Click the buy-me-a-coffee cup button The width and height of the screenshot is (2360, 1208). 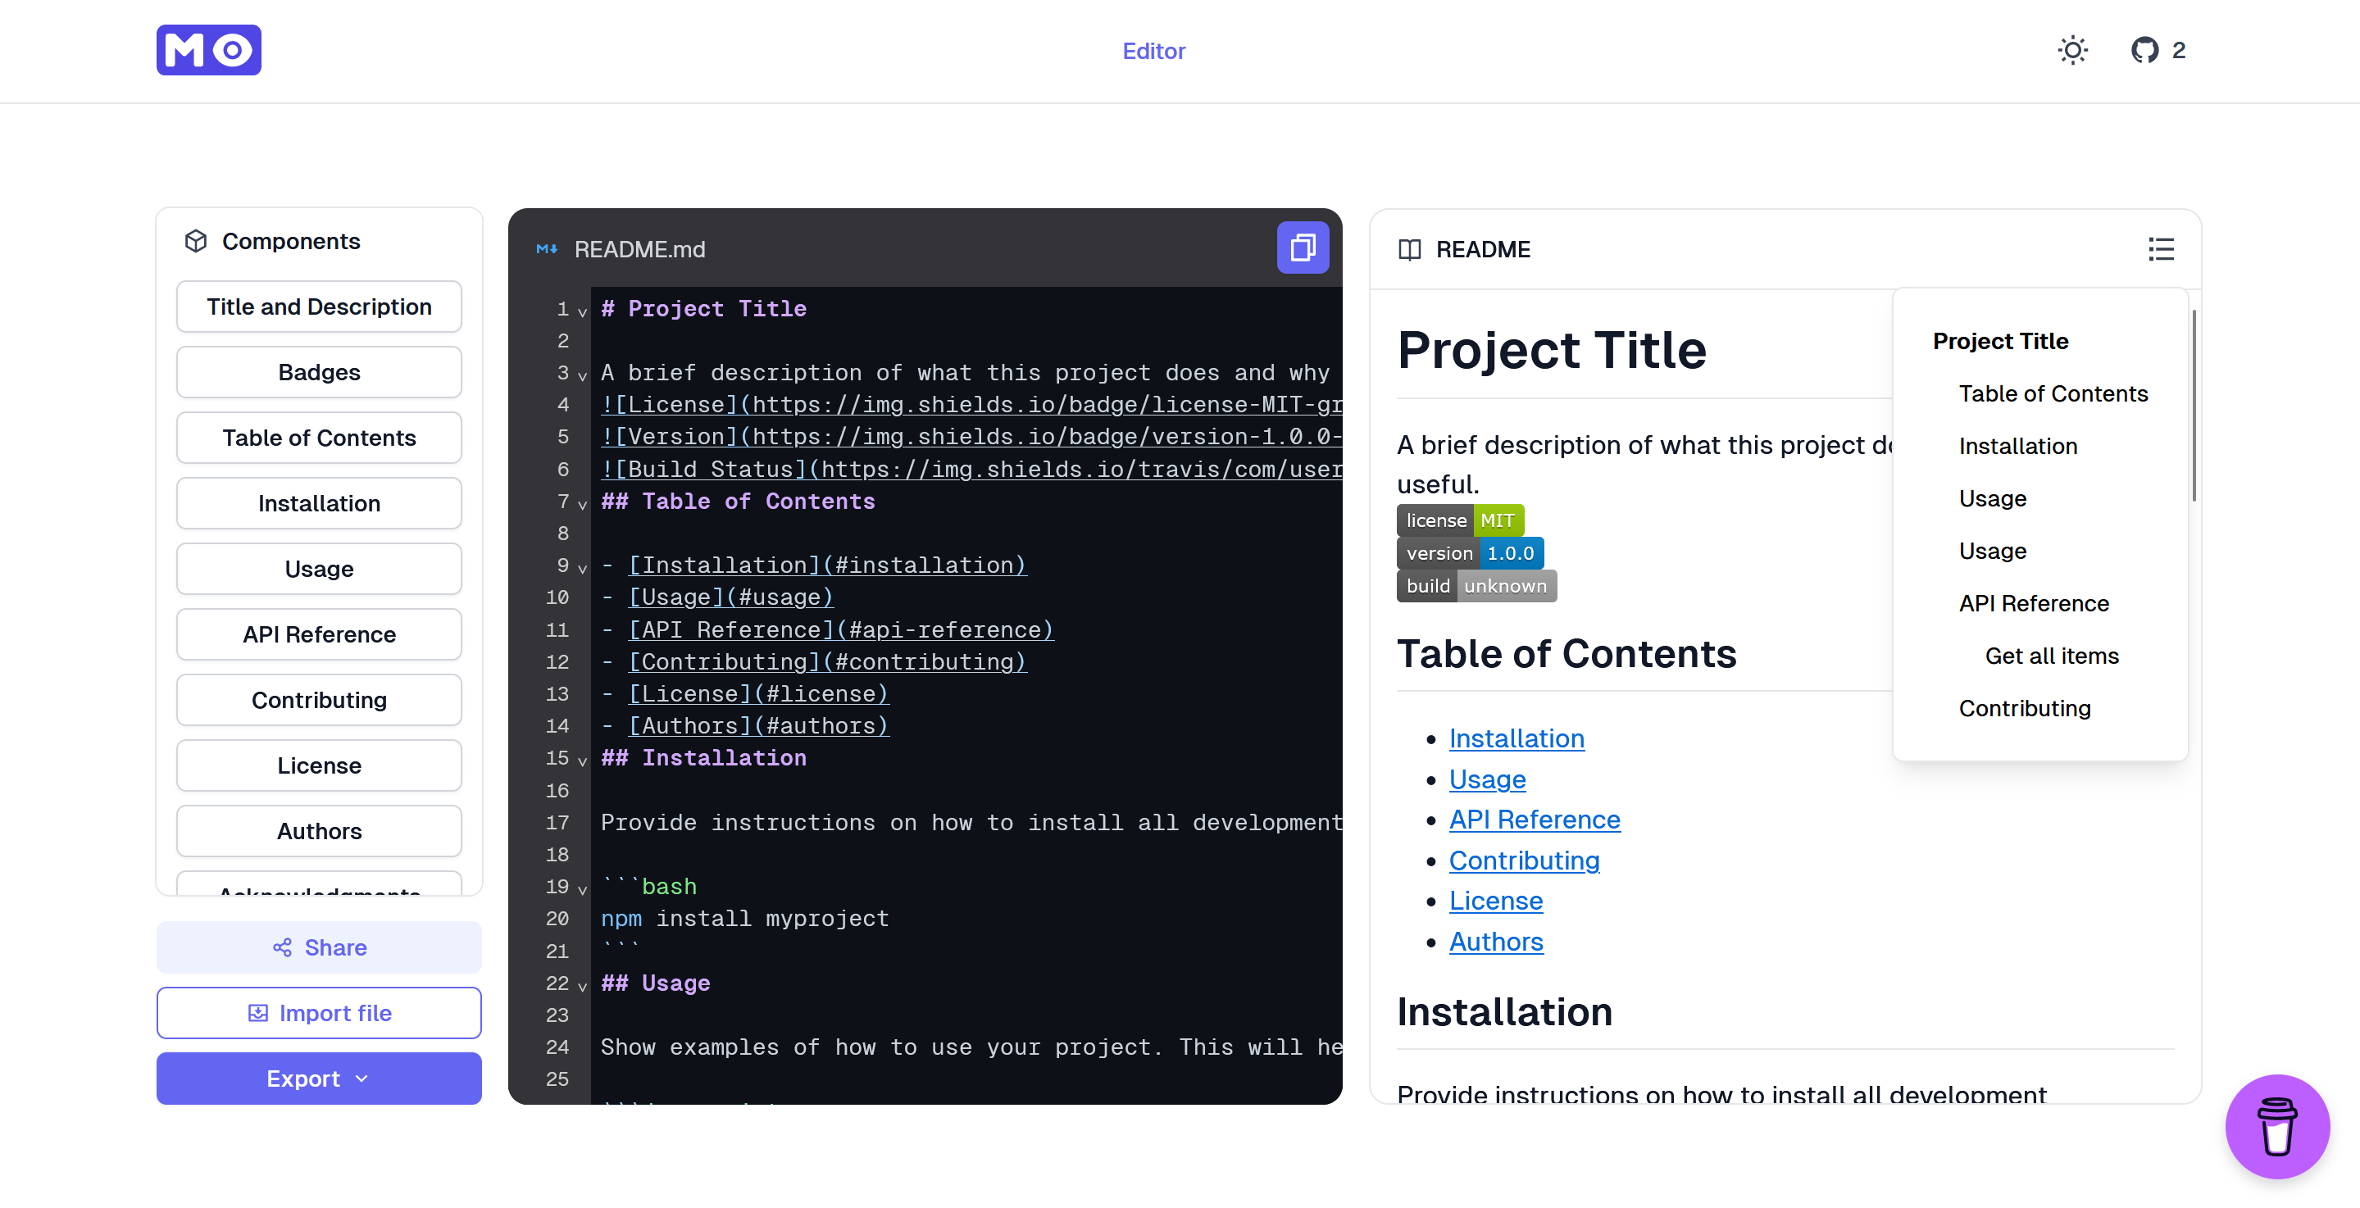(2277, 1127)
